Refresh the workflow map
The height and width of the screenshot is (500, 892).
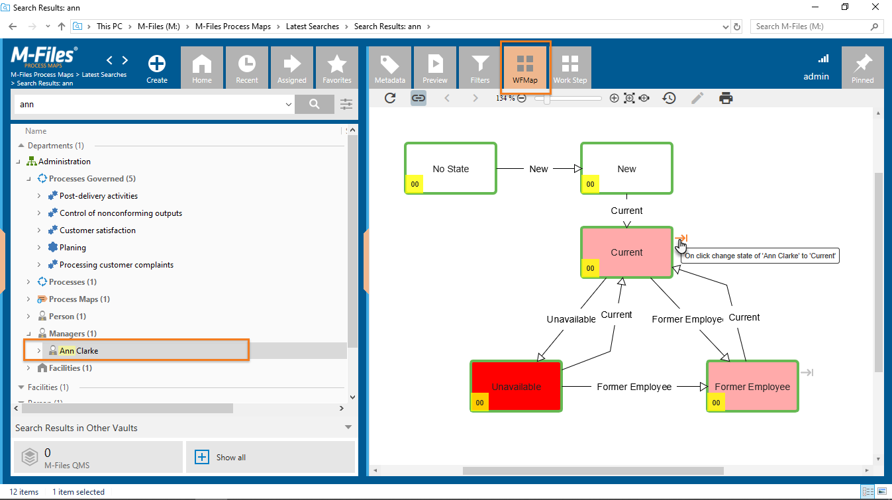click(390, 98)
